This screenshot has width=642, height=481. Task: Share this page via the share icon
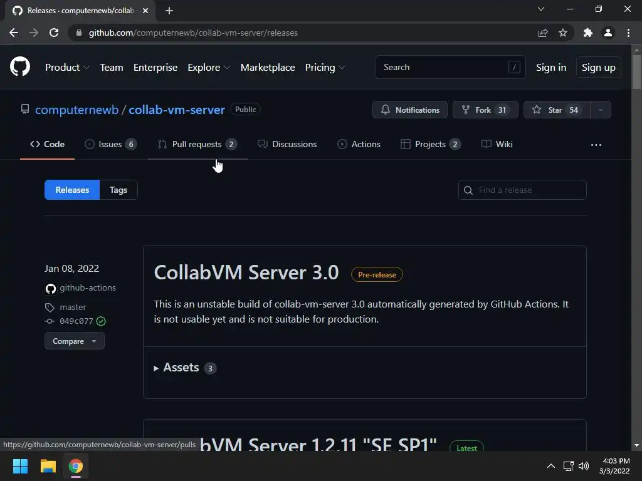[x=543, y=33]
